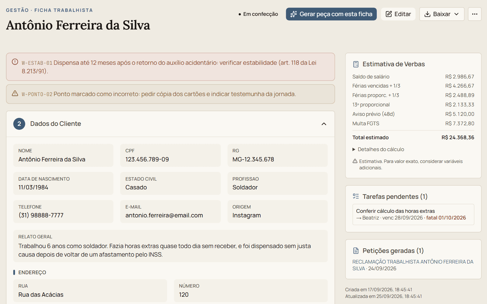The image size is (487, 304).
Task: Click the Telefone value (31) 98888-7777
Action: [x=41, y=215]
